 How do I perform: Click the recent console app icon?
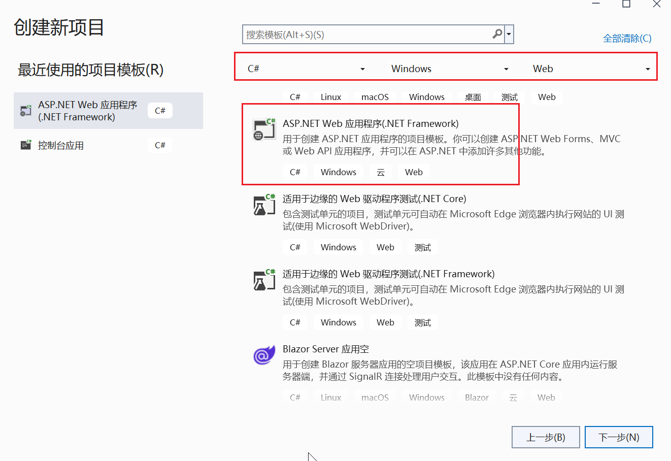coord(26,145)
